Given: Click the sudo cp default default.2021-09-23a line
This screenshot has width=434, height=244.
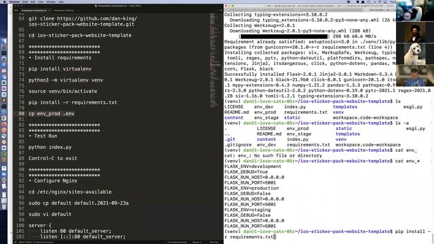Looking at the screenshot, I should click(x=79, y=203).
